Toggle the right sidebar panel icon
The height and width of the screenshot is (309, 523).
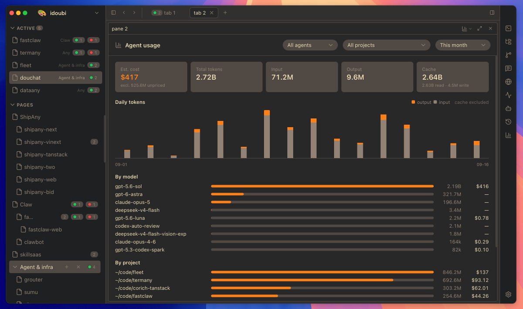point(492,13)
